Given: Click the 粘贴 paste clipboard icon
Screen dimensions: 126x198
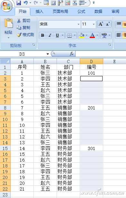Looking at the screenshot, I should [8, 23].
